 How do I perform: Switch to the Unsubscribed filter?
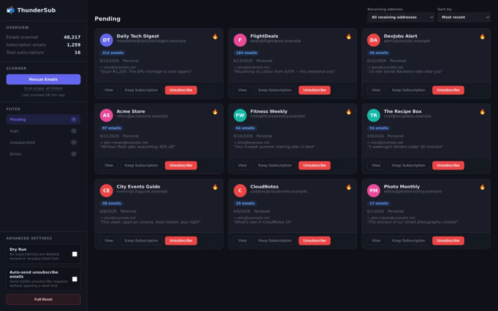(43, 142)
